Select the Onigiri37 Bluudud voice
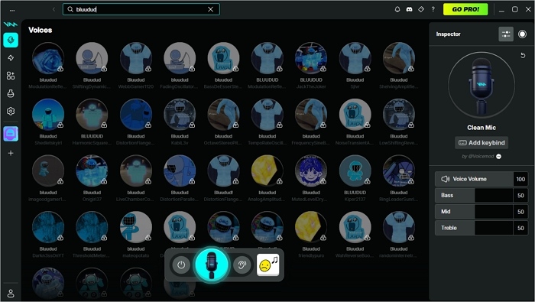Screen dimensions: 535x302 tap(92, 171)
